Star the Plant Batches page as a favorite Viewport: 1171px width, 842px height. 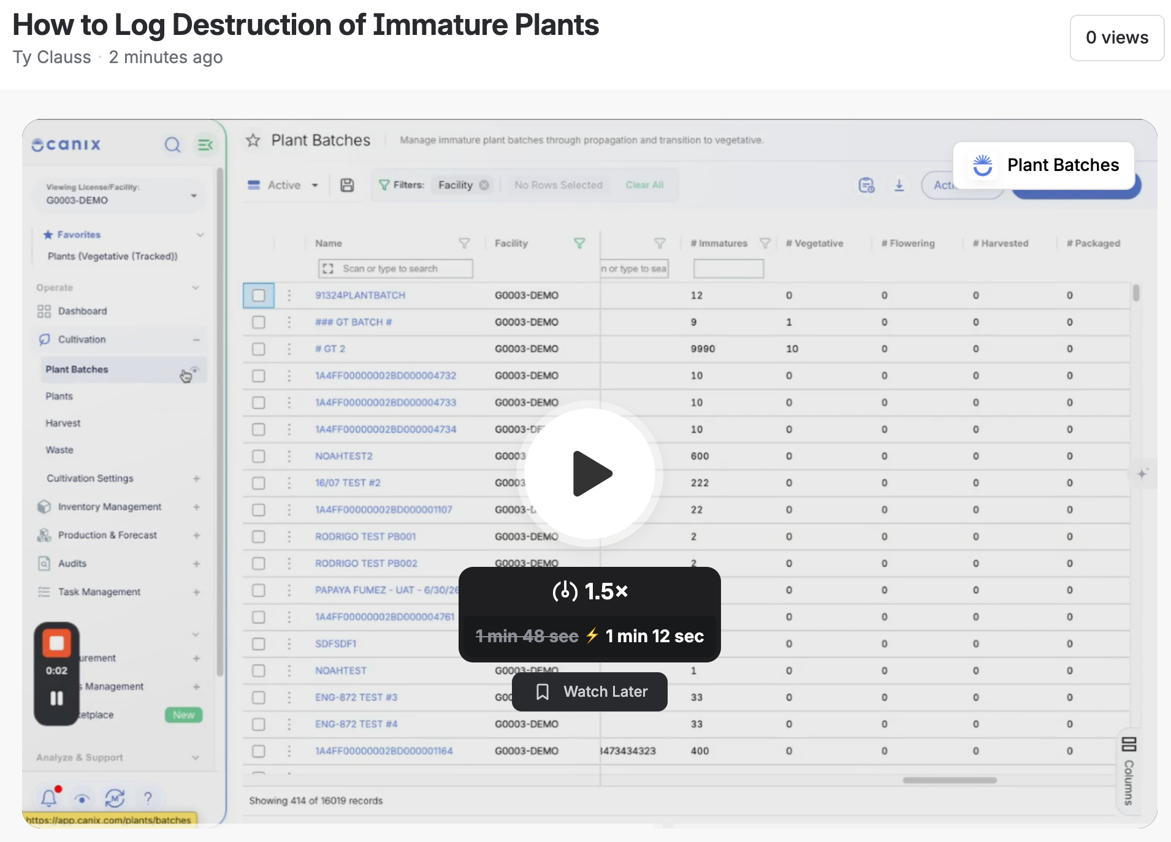point(253,140)
